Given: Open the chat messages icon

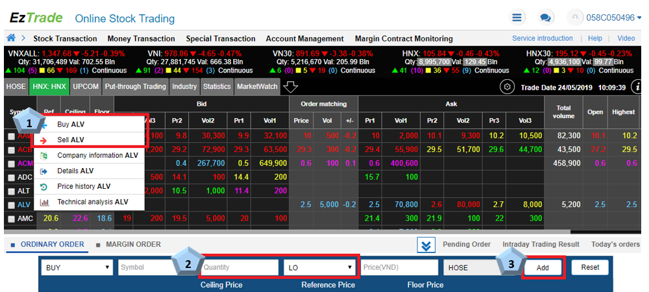Looking at the screenshot, I should click(546, 18).
